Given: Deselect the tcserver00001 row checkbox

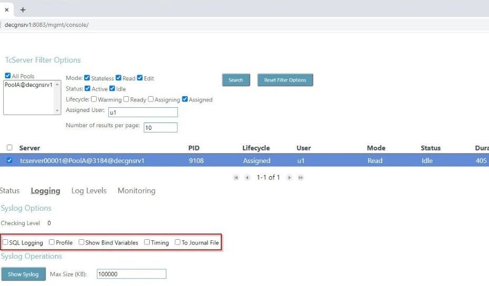Looking at the screenshot, I should [9, 160].
